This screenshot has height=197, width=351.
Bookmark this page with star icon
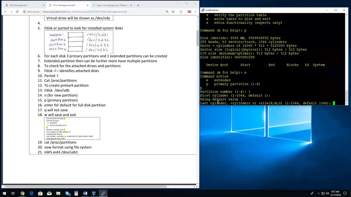173,12
